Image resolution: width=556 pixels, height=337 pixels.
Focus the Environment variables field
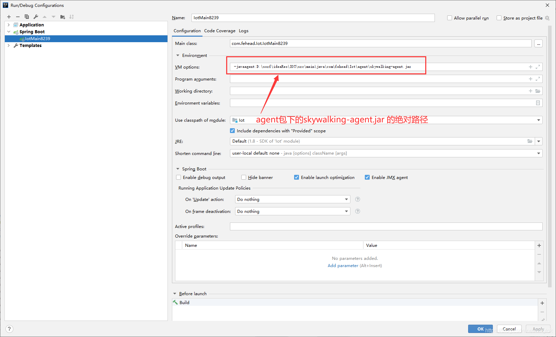[x=386, y=103]
